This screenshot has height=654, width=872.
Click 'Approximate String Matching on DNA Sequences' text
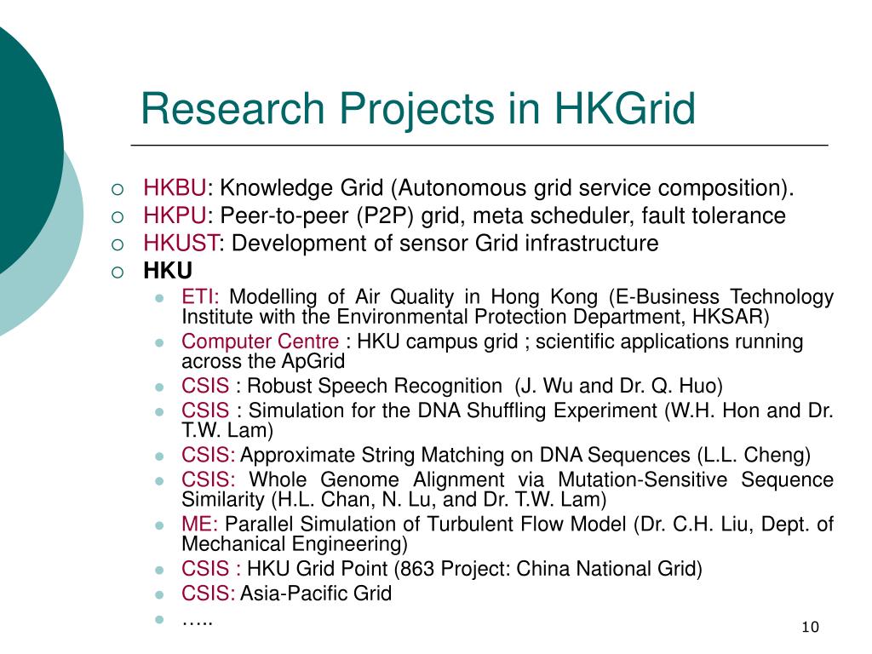tap(465, 456)
